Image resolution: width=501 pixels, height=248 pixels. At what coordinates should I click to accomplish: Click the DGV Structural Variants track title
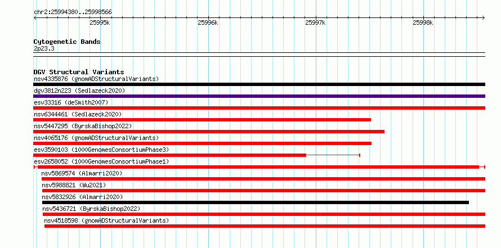click(x=79, y=72)
